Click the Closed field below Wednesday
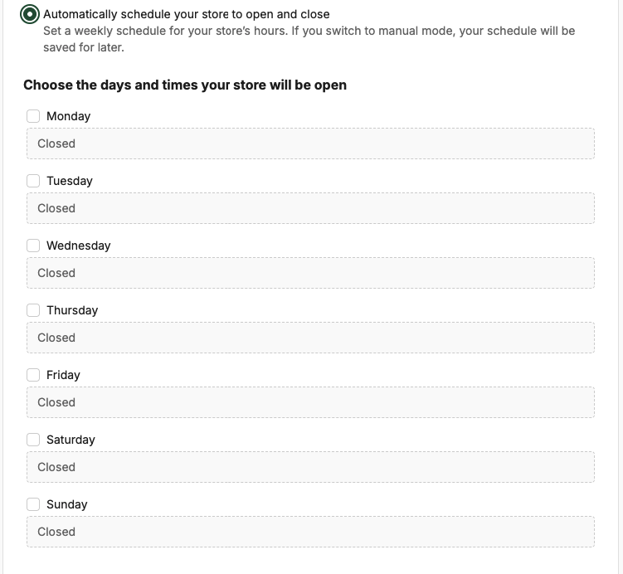623x574 pixels. click(310, 273)
